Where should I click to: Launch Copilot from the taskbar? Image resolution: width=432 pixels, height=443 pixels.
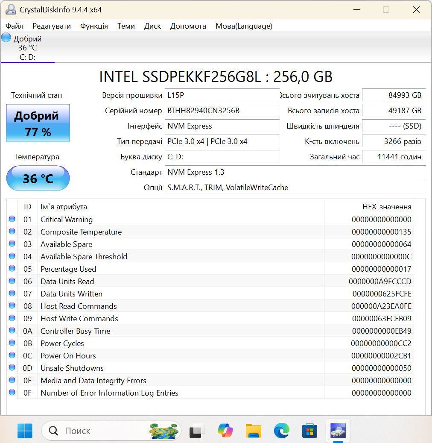(225, 431)
